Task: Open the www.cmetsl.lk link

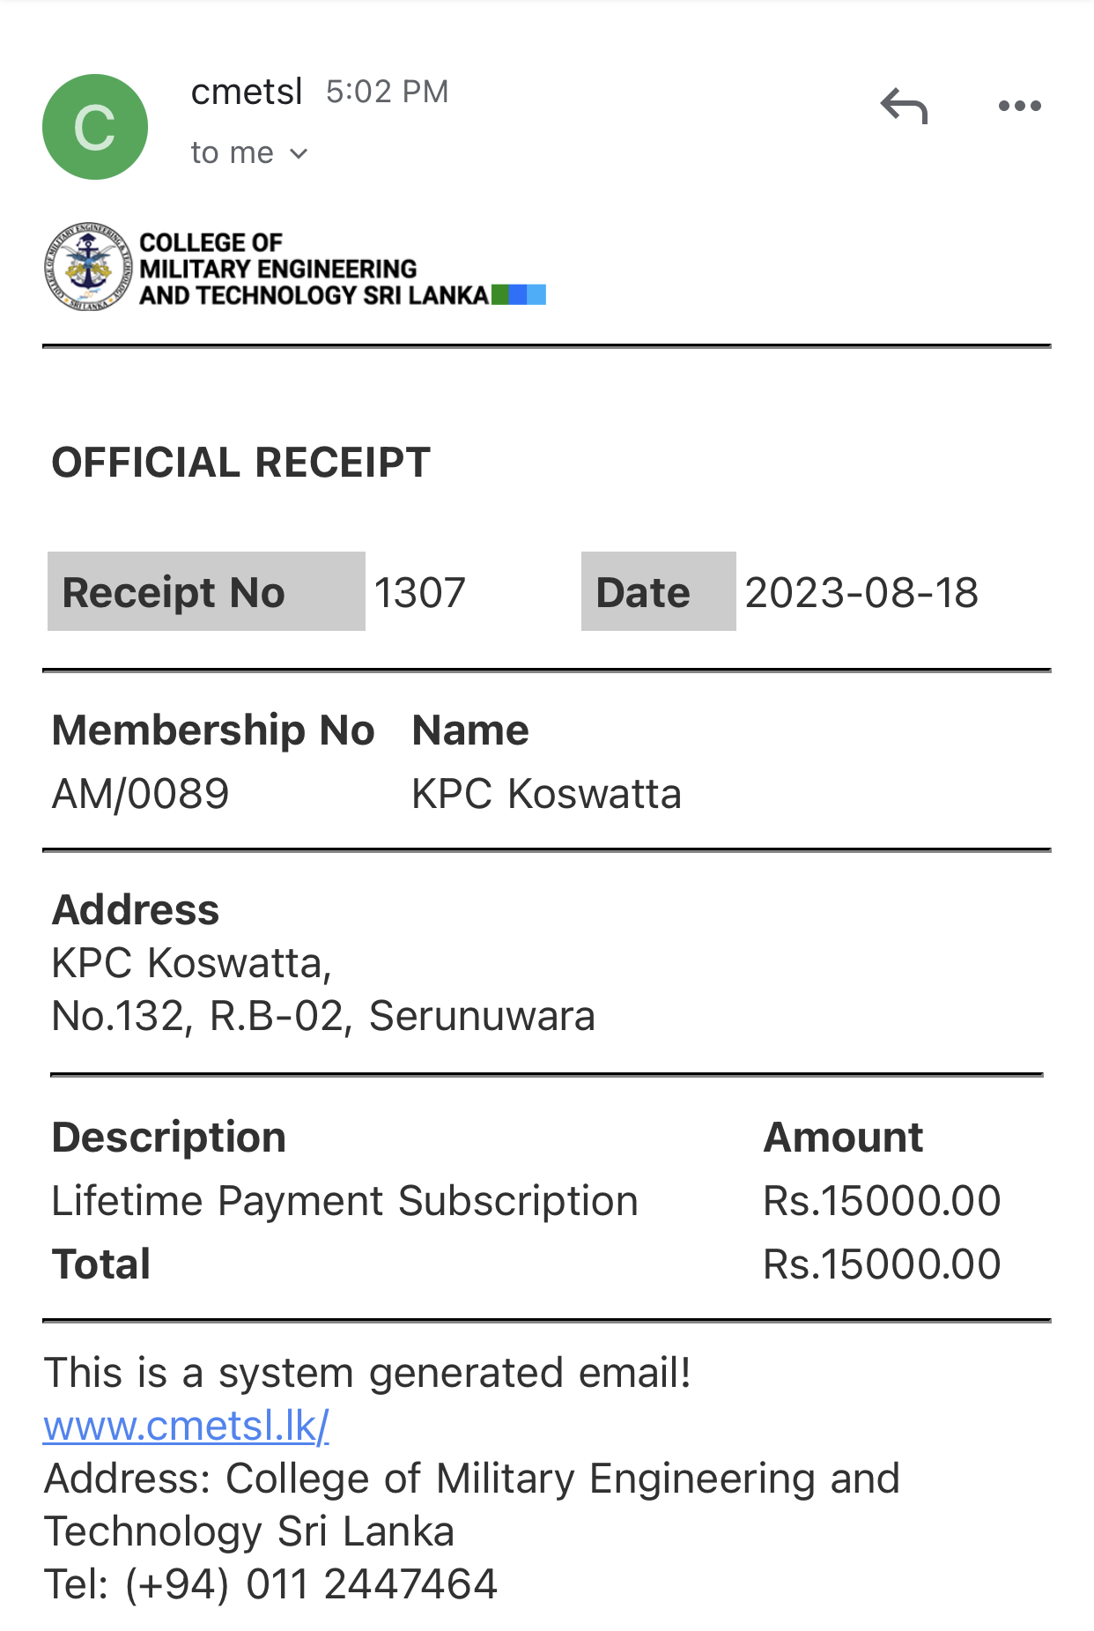Action: 186,1426
